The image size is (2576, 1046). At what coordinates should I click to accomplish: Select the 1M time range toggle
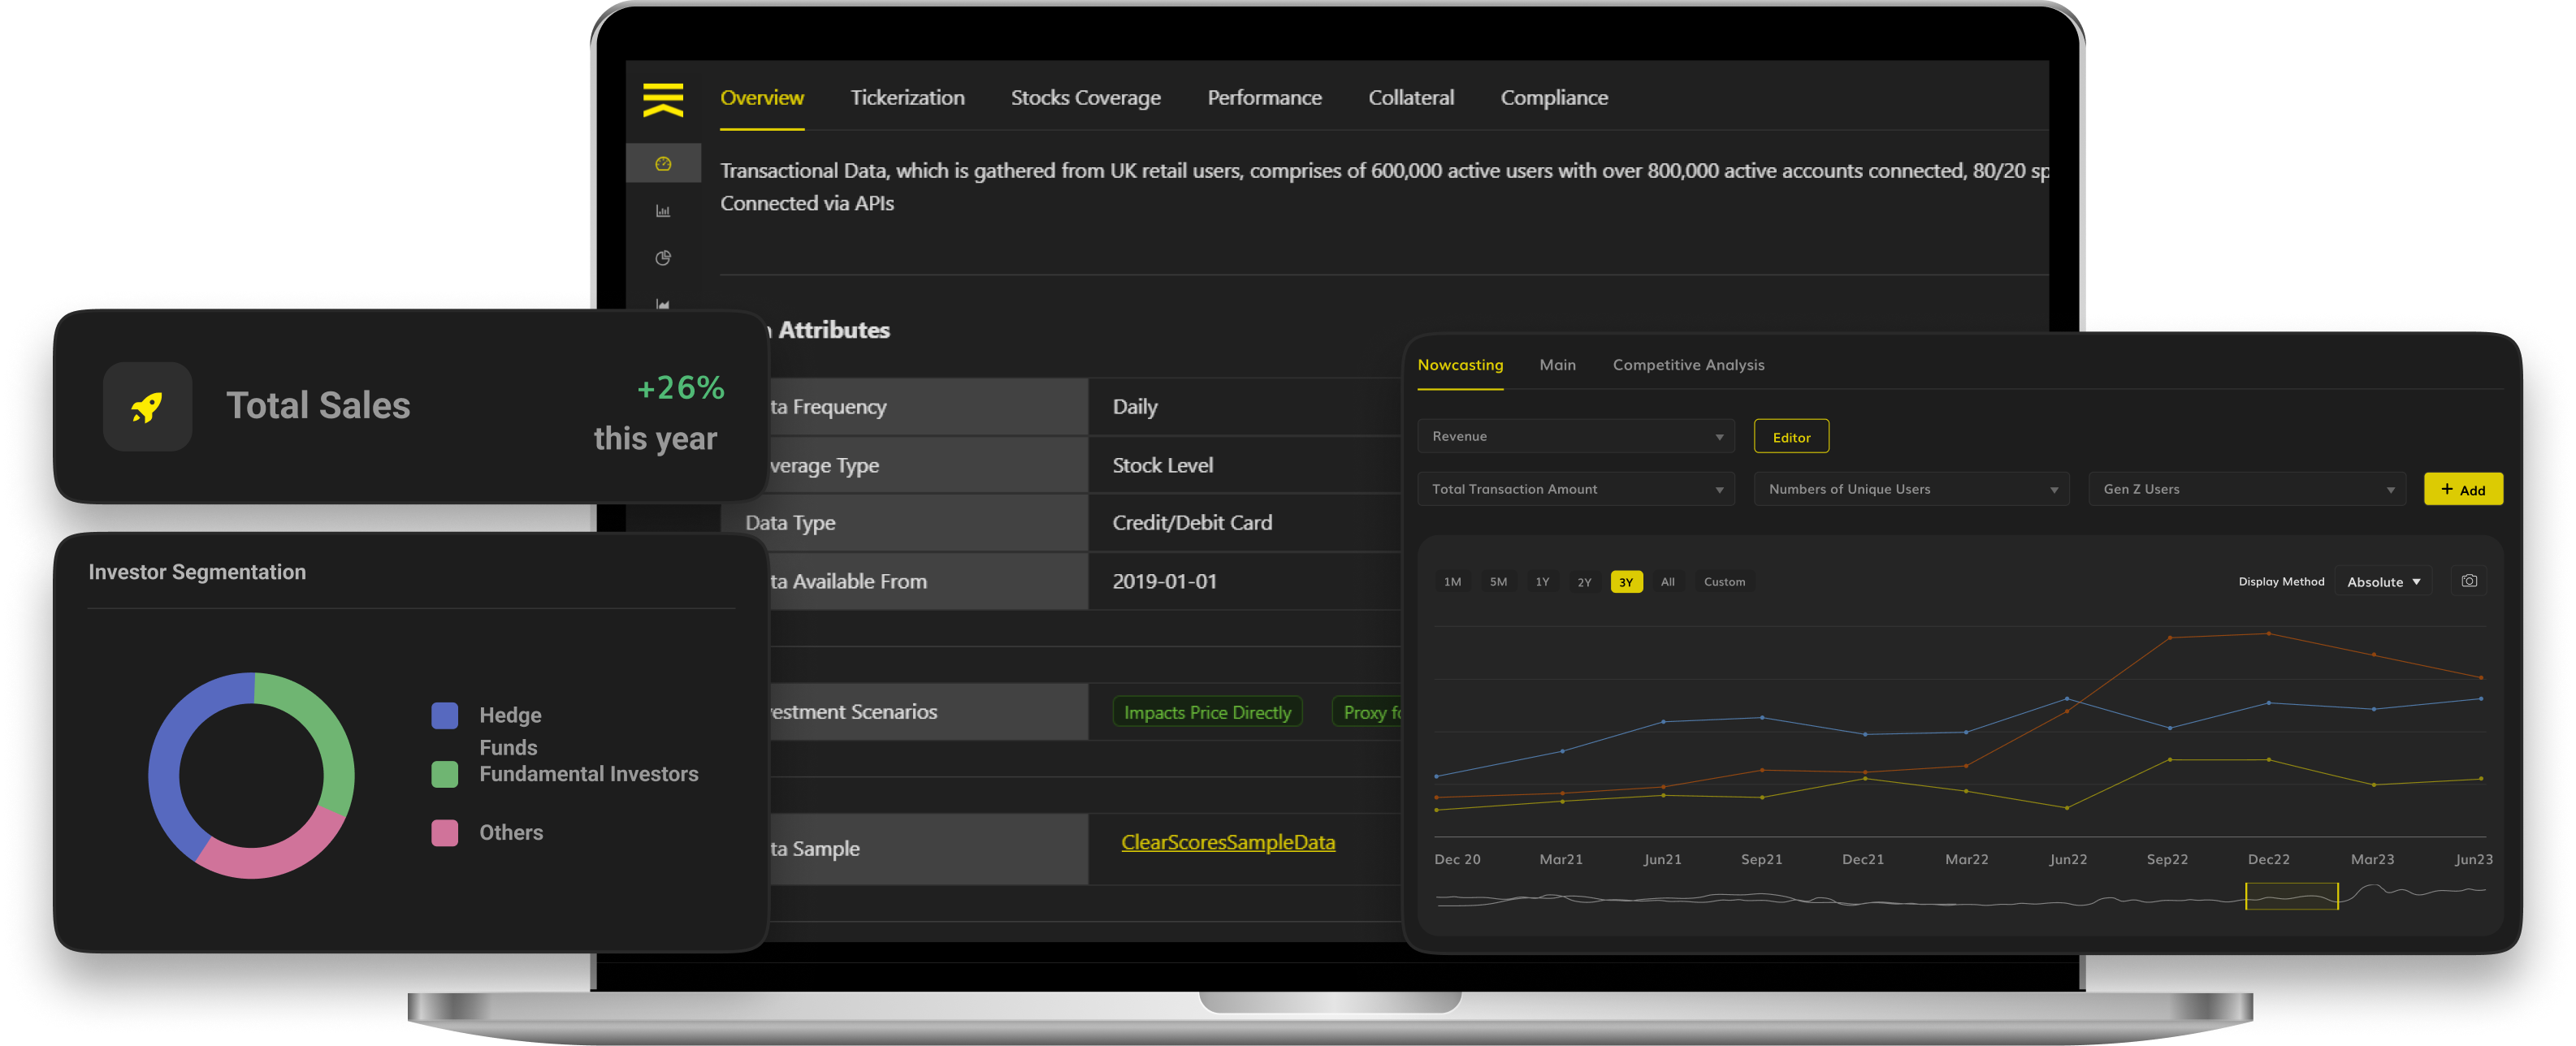1452,581
